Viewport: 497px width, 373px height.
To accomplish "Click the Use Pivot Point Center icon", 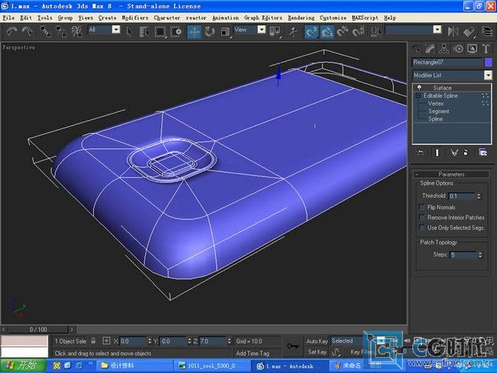I will (274, 31).
